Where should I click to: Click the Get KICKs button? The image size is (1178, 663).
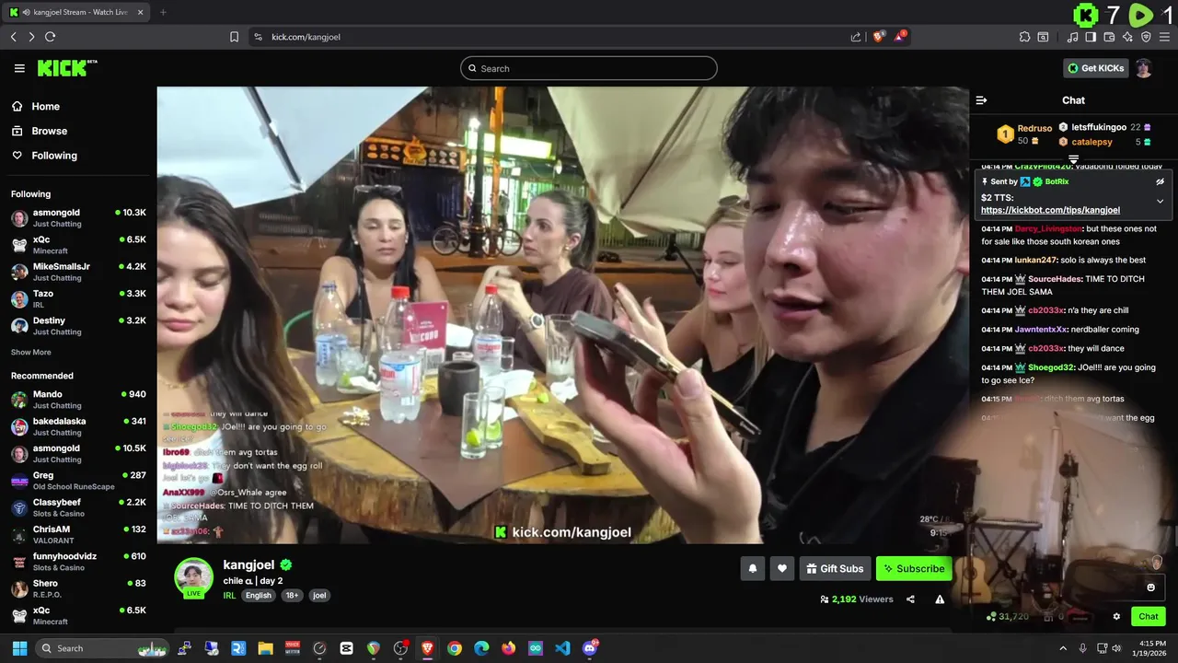click(1096, 68)
